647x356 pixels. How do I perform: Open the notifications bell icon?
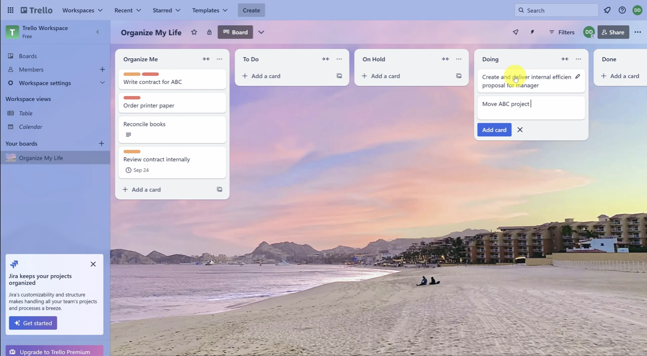[607, 10]
